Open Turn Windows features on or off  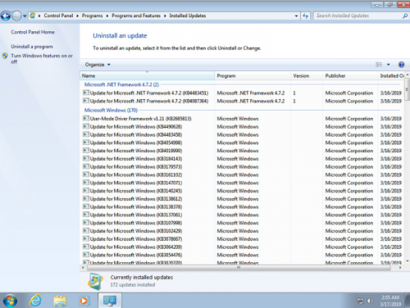pyautogui.click(x=42, y=58)
